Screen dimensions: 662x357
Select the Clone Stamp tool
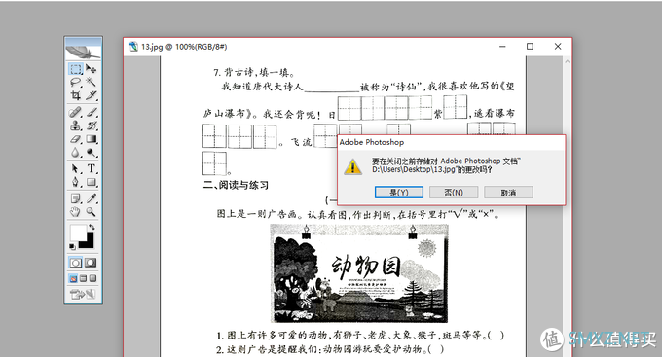pyautogui.click(x=76, y=125)
